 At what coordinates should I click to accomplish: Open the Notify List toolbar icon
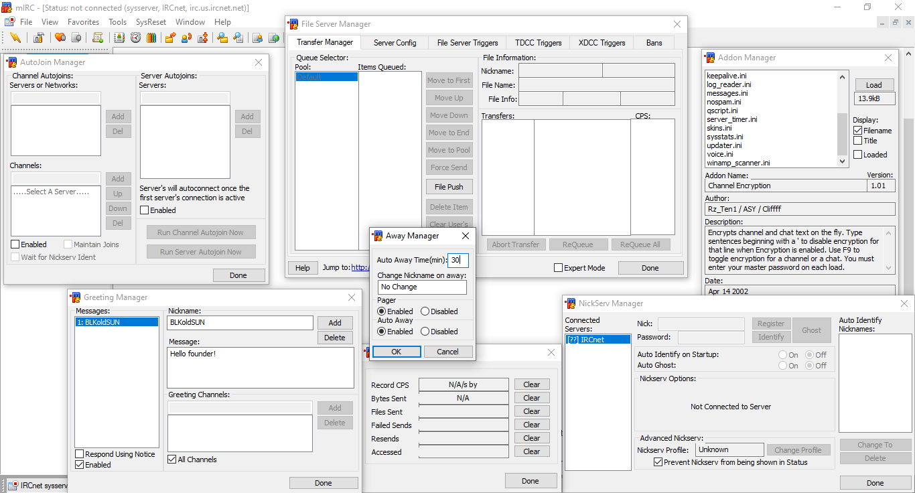click(258, 38)
